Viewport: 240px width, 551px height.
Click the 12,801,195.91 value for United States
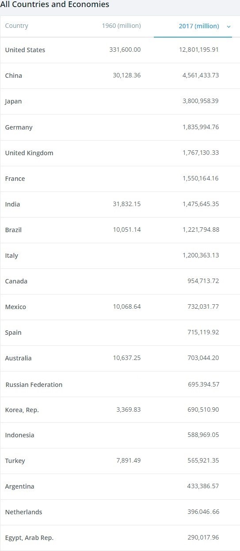click(199, 50)
